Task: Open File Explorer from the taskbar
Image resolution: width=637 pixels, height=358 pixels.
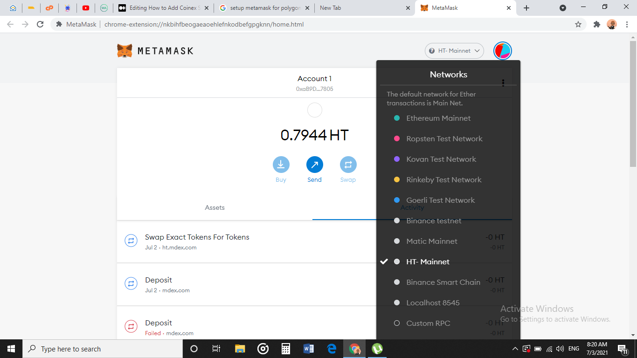Action: (240, 349)
